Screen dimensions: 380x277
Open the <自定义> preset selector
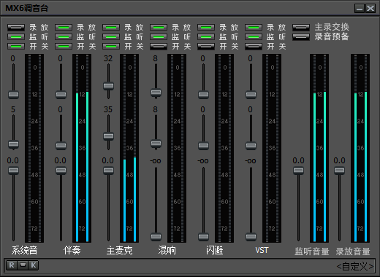click(354, 267)
